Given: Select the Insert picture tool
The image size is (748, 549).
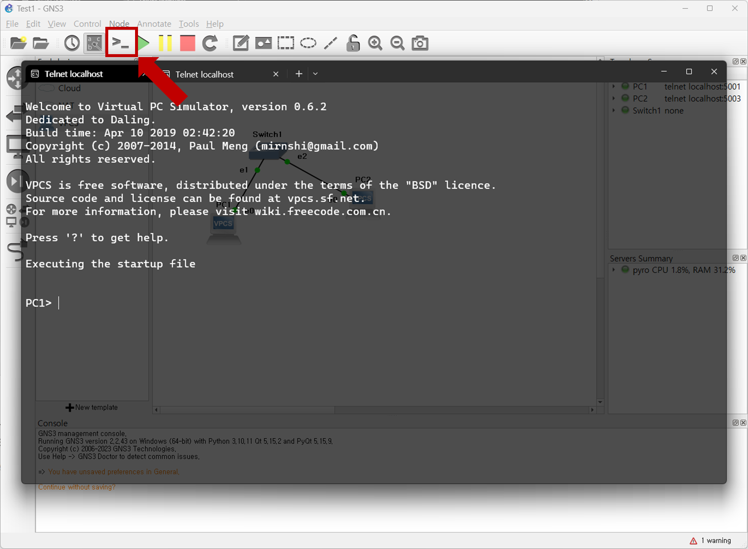Looking at the screenshot, I should [x=263, y=43].
